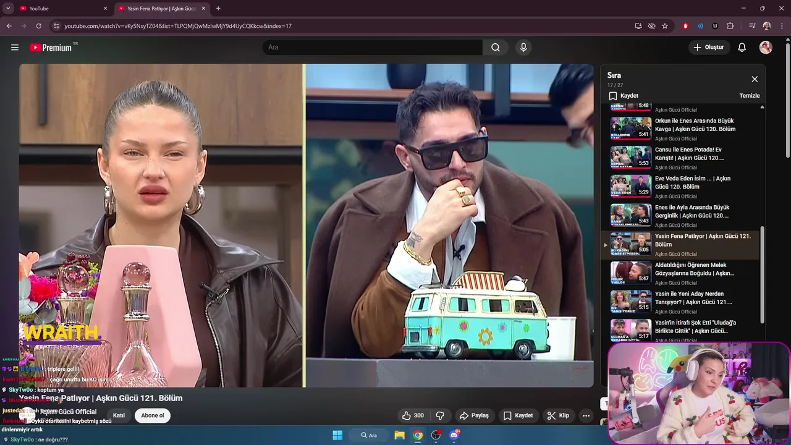The height and width of the screenshot is (445, 791).
Task: Go to YouTube Premium home logo
Action: (x=51, y=48)
